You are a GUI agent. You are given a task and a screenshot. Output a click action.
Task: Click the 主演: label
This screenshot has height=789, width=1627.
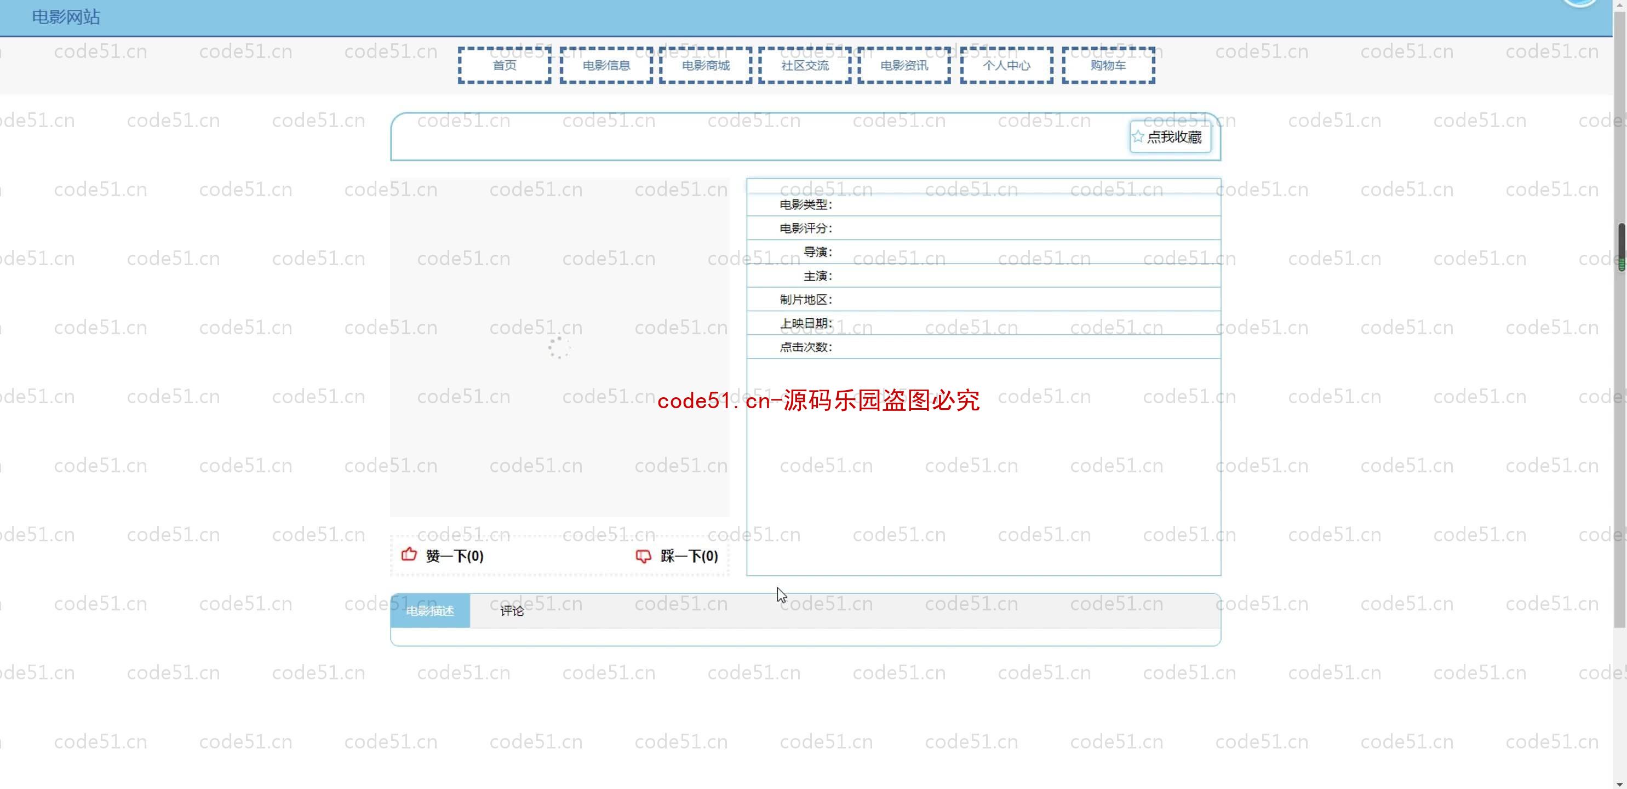[x=818, y=276]
